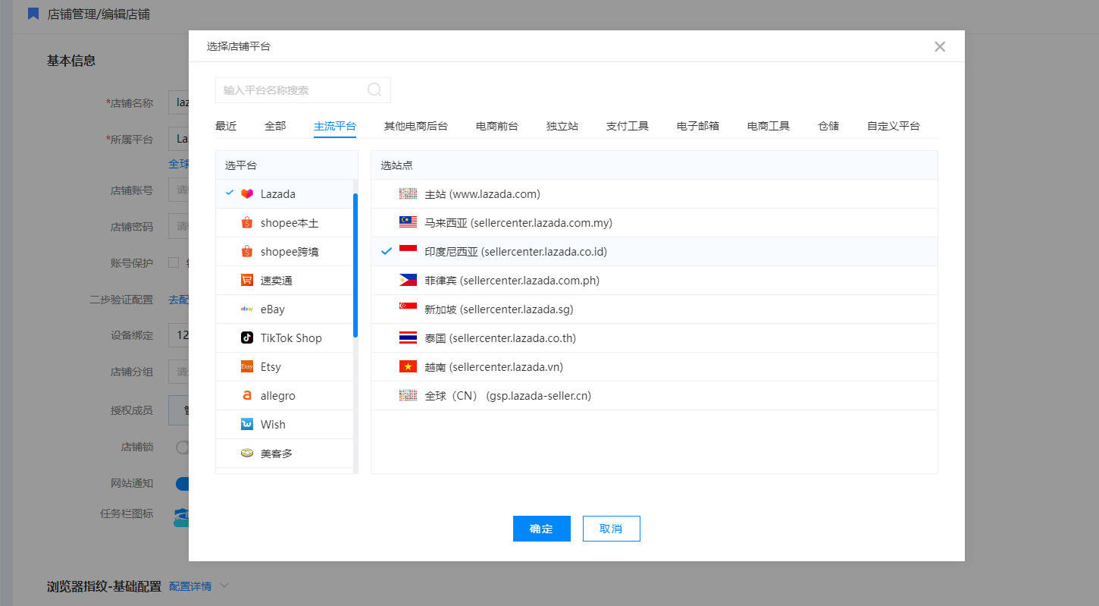Select the shopee本土 platform icon

pos(246,223)
